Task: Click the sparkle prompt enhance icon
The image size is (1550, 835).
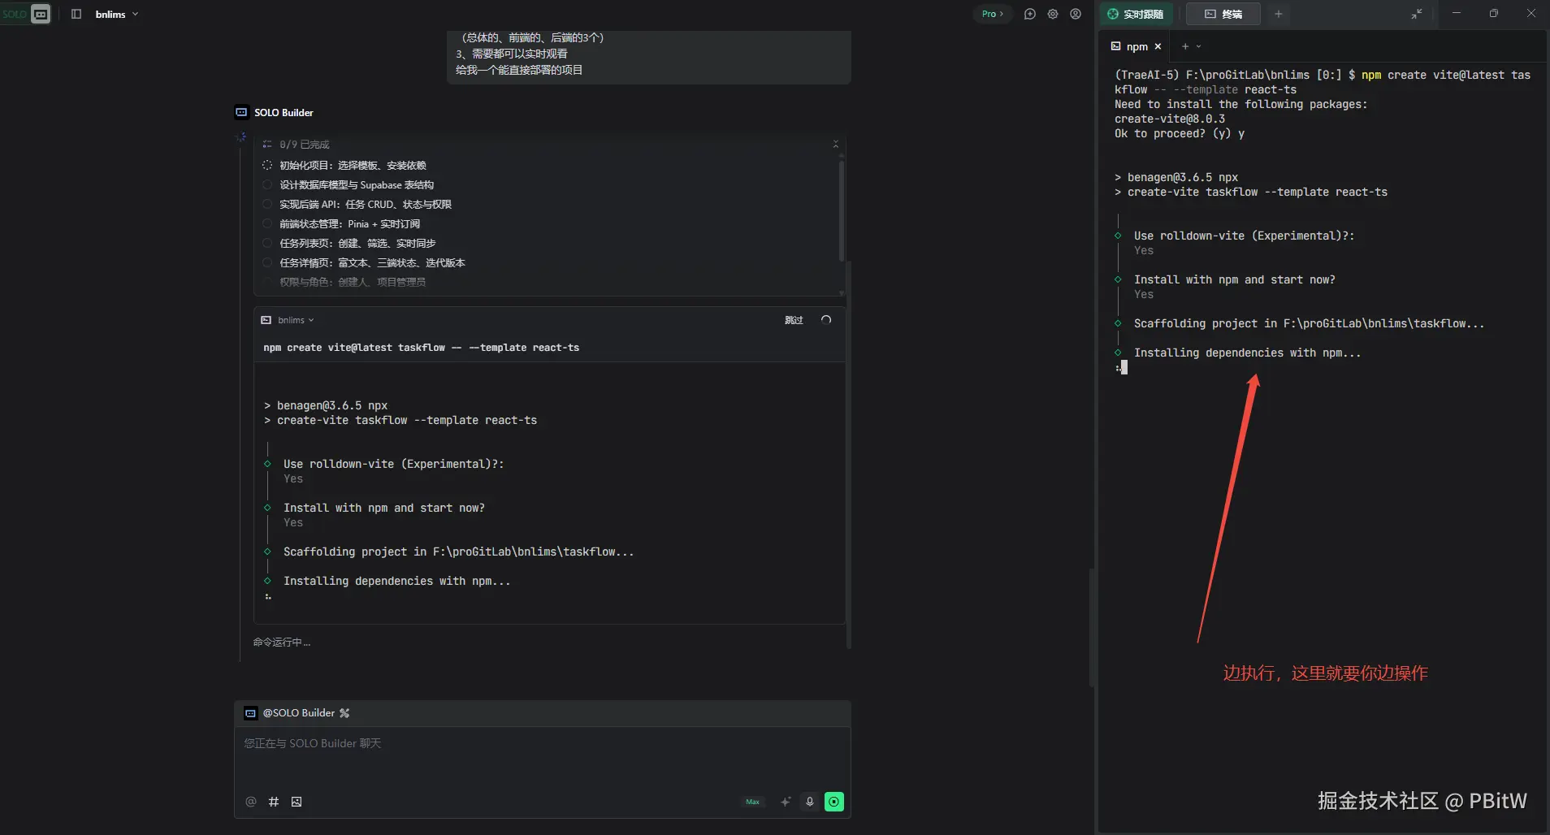Action: click(x=786, y=802)
